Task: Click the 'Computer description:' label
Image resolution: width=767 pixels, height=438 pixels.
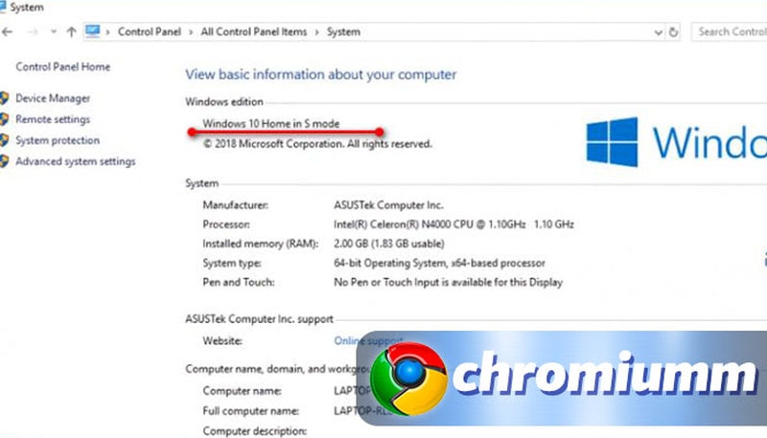Action: coord(254,431)
